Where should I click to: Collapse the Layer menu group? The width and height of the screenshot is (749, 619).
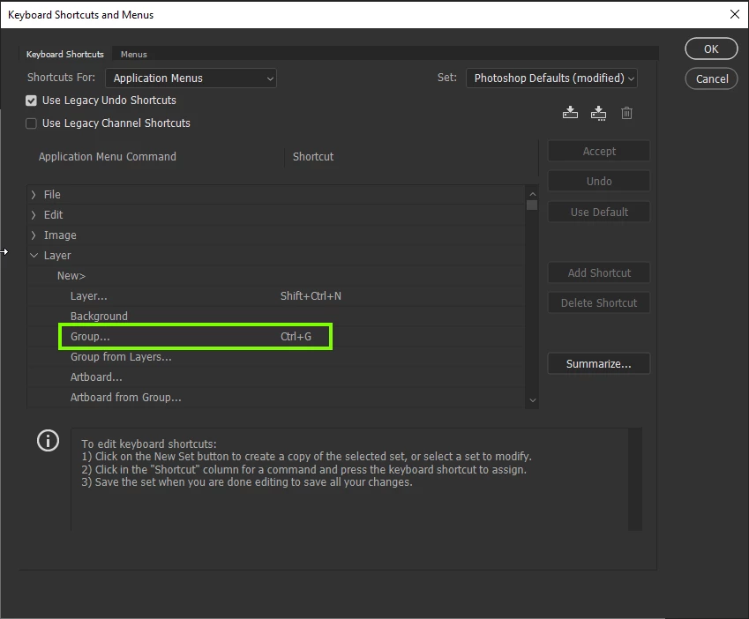click(34, 256)
